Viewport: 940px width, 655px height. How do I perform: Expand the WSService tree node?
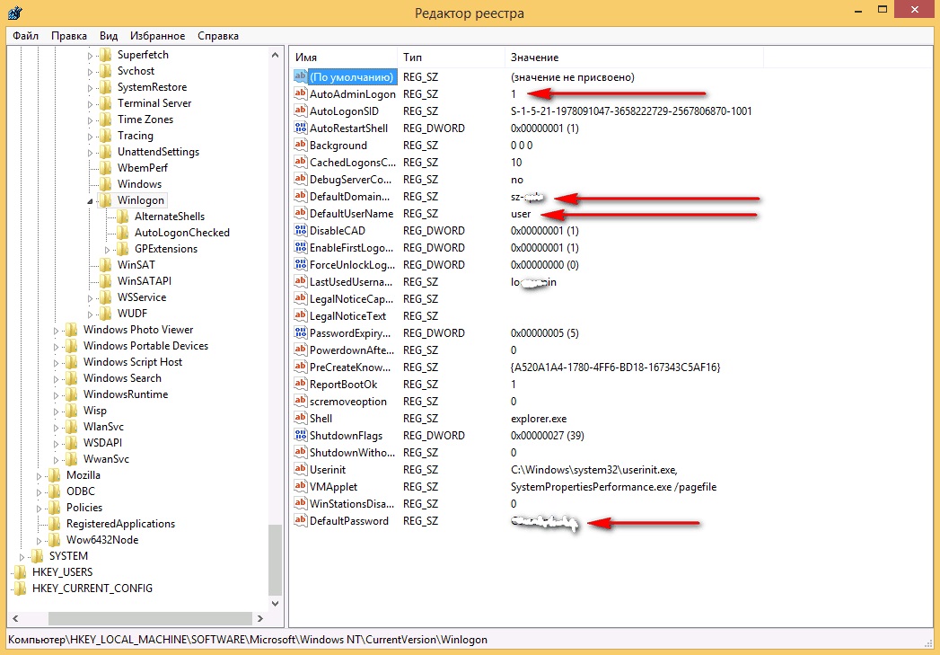pyautogui.click(x=91, y=298)
